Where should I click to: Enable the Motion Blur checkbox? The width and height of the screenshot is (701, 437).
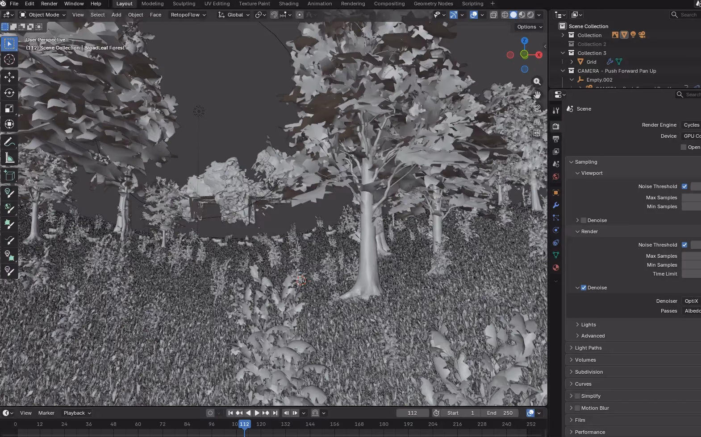[x=577, y=408]
